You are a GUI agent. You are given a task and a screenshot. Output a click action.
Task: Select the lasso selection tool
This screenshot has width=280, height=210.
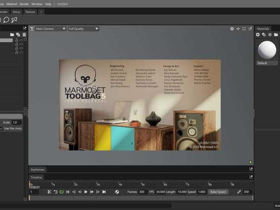[x=6, y=20]
